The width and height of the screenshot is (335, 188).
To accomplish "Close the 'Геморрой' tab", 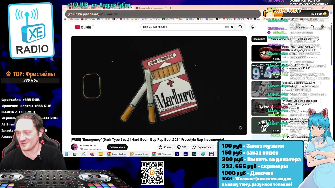I will [165, 8].
